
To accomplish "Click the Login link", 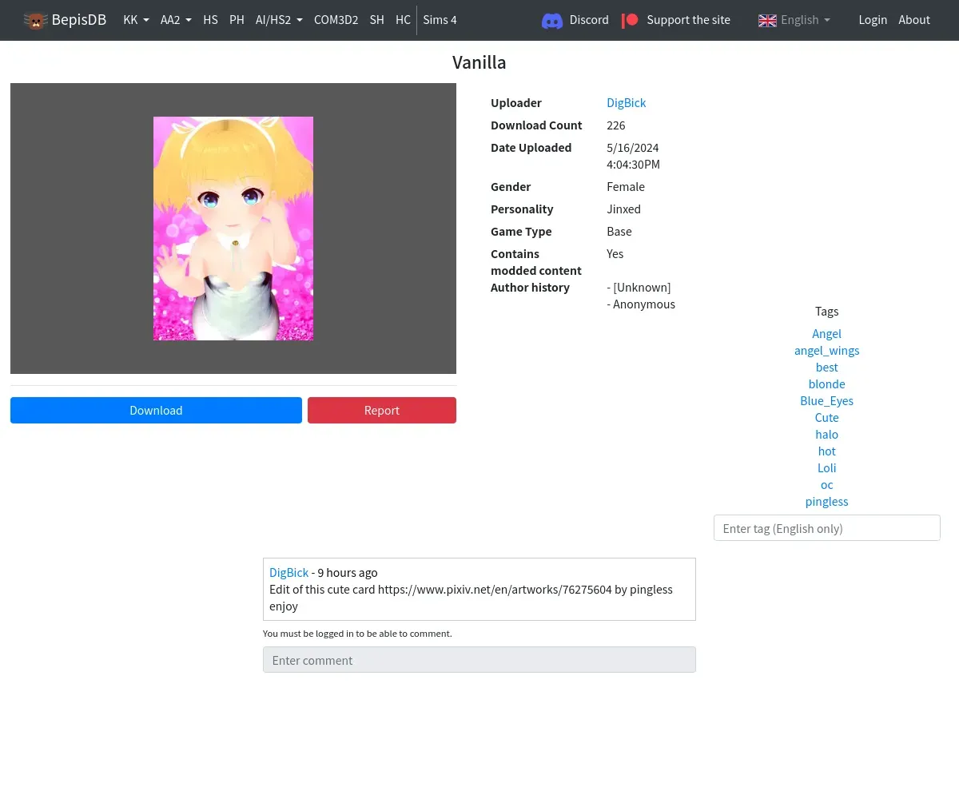I will 873,20.
